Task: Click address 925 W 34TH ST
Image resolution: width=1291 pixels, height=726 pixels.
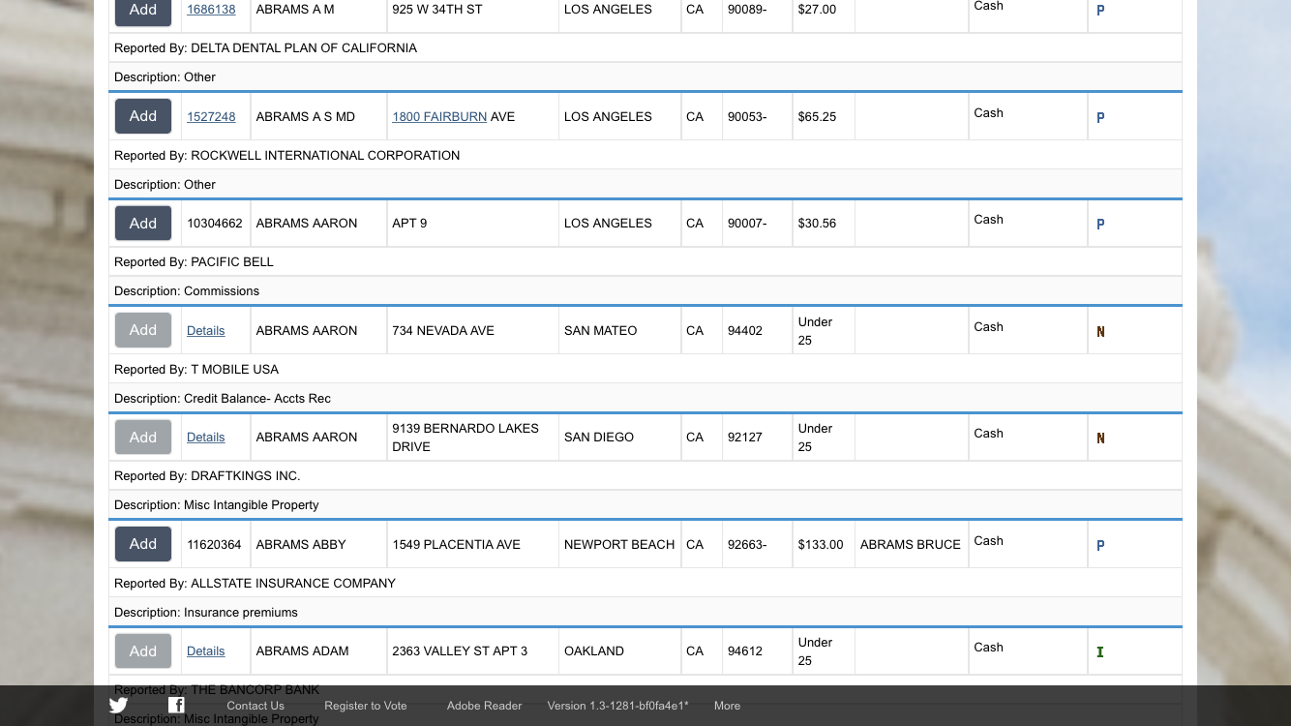Action: pos(437,10)
